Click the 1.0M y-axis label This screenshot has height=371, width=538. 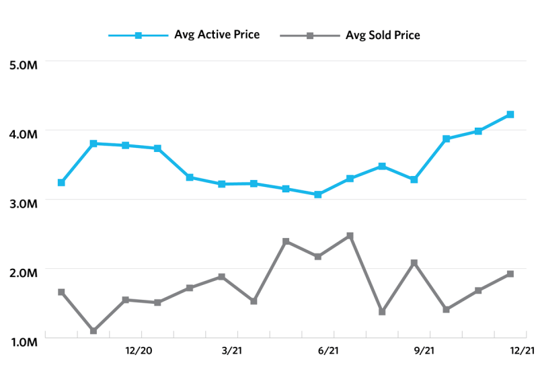click(x=23, y=342)
